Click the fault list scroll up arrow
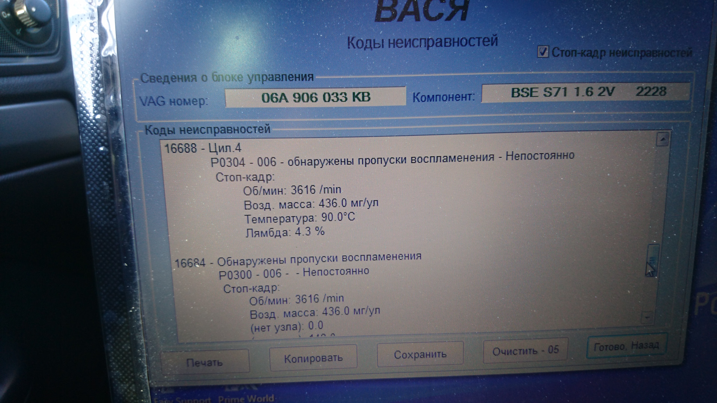This screenshot has width=717, height=403. (x=662, y=140)
